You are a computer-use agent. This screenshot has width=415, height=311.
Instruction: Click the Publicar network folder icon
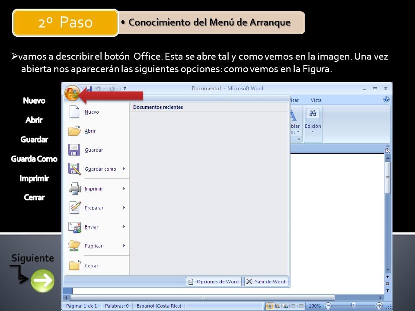(x=74, y=246)
